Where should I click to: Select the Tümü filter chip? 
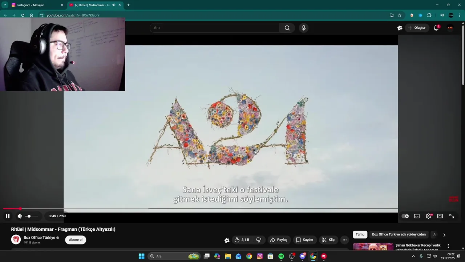[x=360, y=235]
